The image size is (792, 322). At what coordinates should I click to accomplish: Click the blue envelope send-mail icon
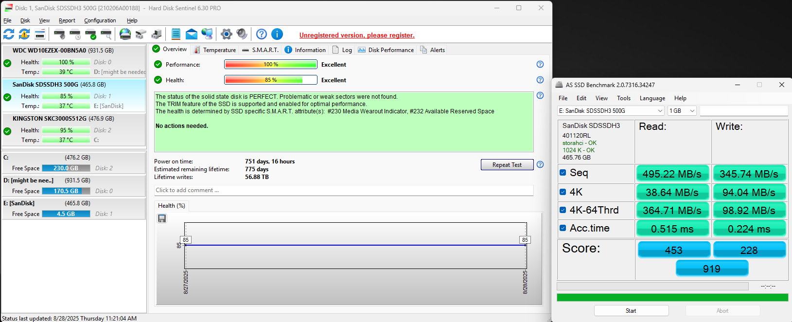[x=192, y=34]
